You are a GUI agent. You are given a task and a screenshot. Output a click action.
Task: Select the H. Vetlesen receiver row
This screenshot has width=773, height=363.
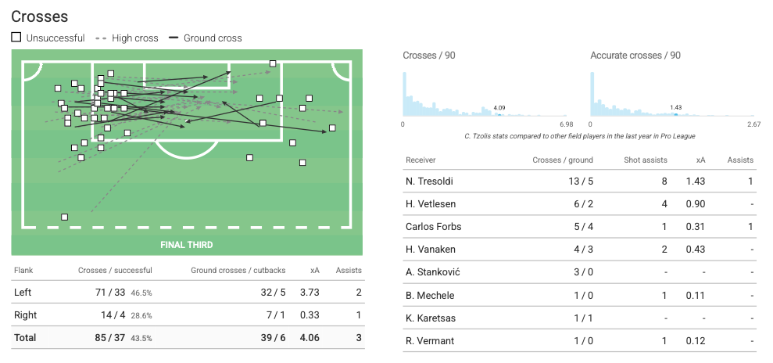pos(579,203)
